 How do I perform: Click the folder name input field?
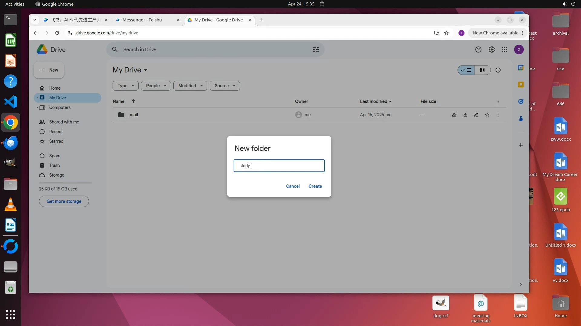coord(279,166)
